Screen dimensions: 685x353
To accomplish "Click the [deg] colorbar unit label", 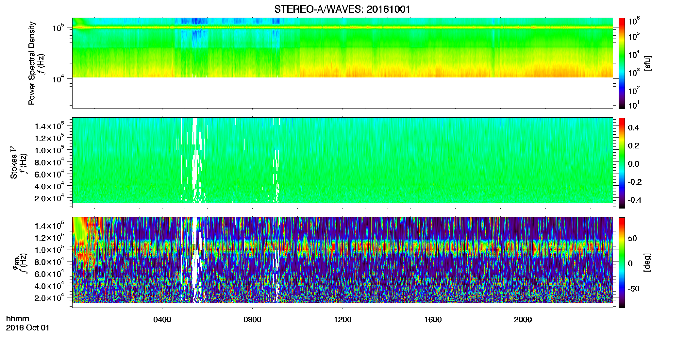I will tap(647, 262).
